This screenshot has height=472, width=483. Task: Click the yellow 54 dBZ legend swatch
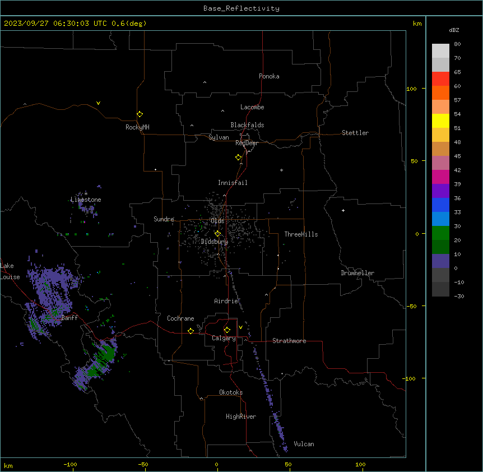click(x=440, y=121)
